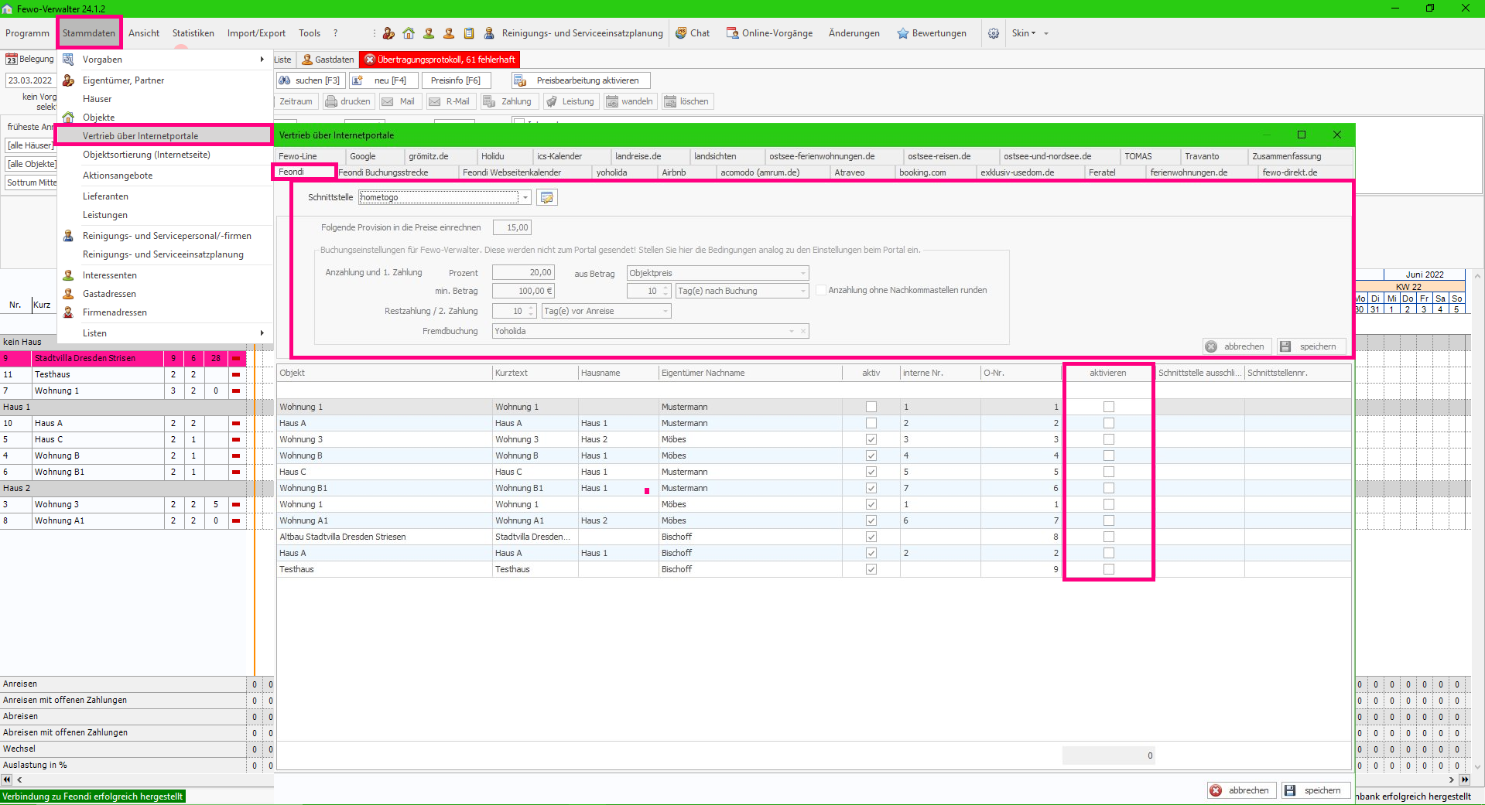
Task: Click the wandeln button
Action: click(x=631, y=101)
